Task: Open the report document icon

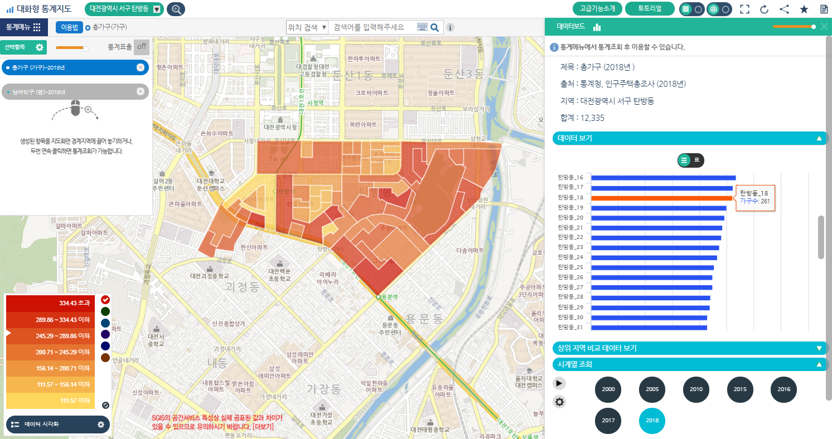Action: tap(824, 9)
